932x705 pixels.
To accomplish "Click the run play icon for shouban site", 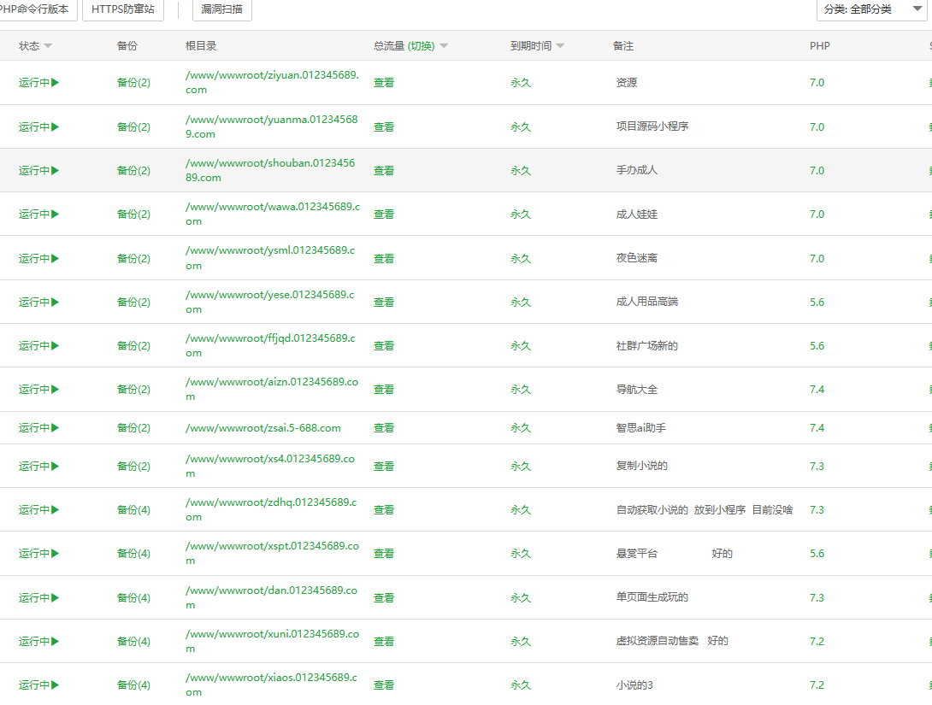I will (56, 170).
